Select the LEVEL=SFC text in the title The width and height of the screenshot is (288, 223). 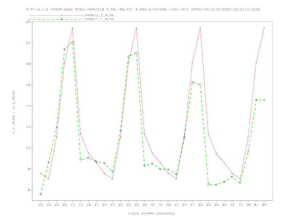179,9
